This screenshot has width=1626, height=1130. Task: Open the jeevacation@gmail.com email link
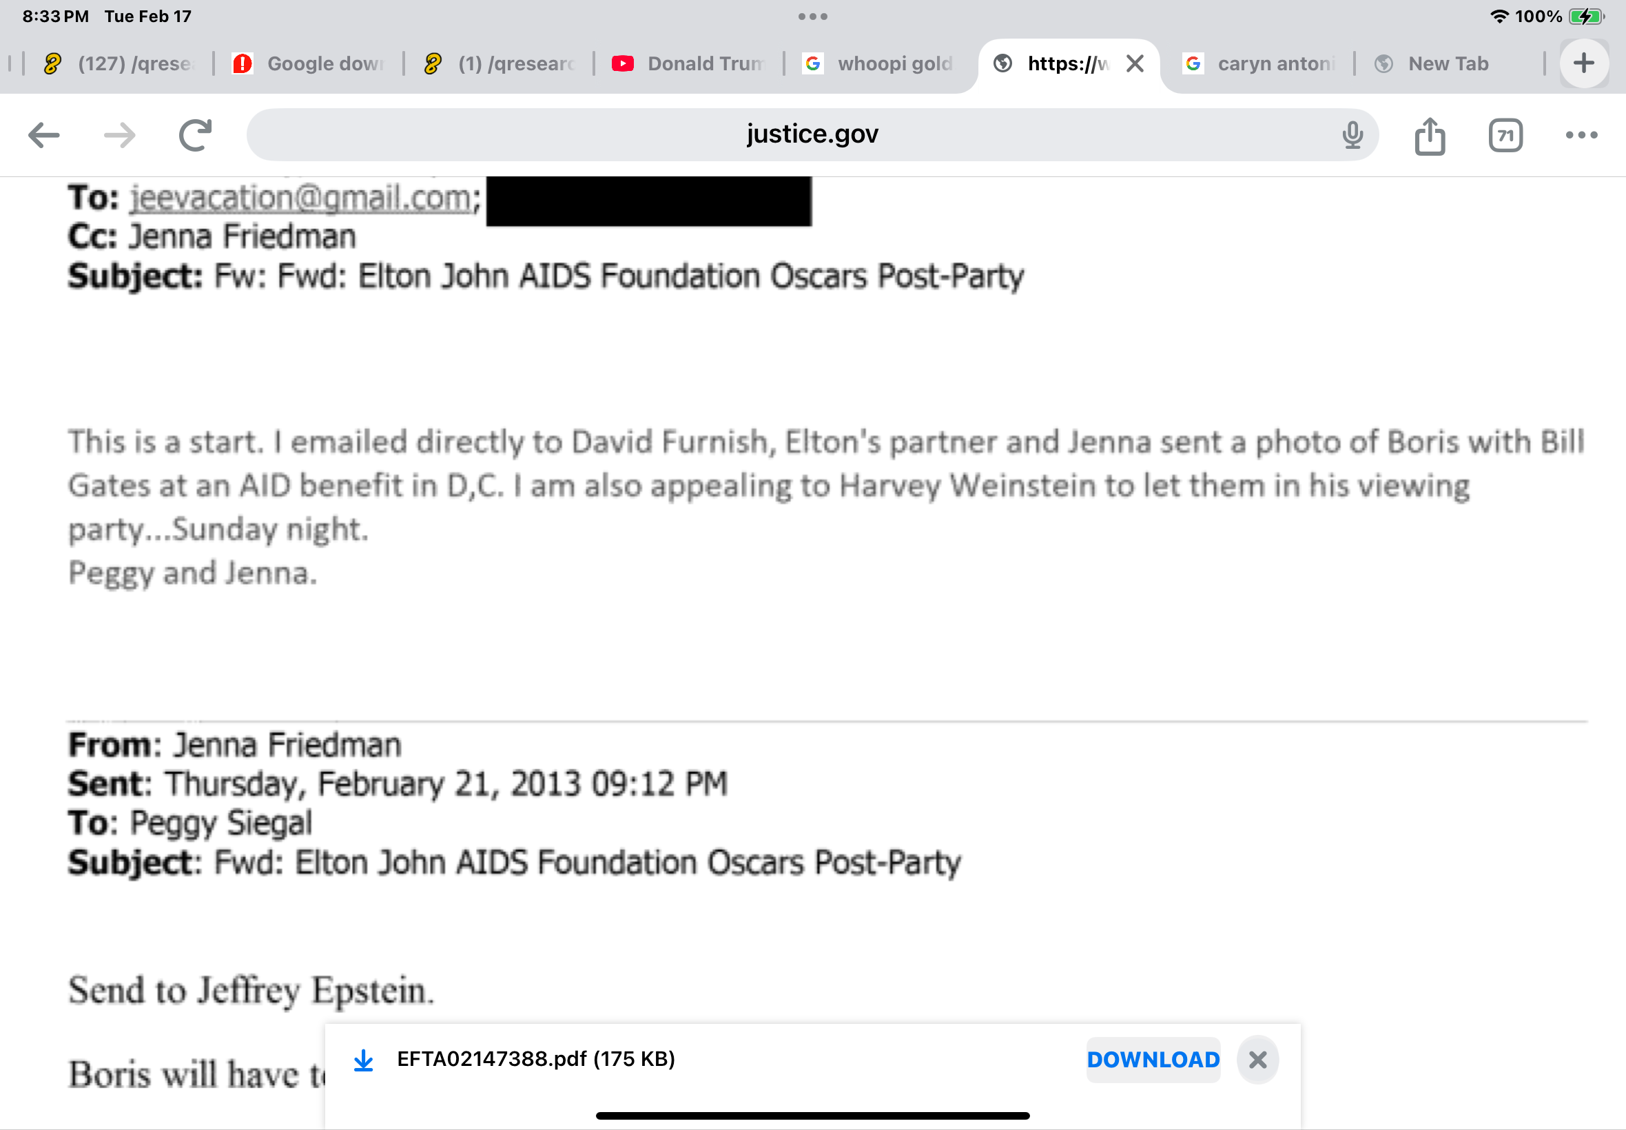click(301, 198)
